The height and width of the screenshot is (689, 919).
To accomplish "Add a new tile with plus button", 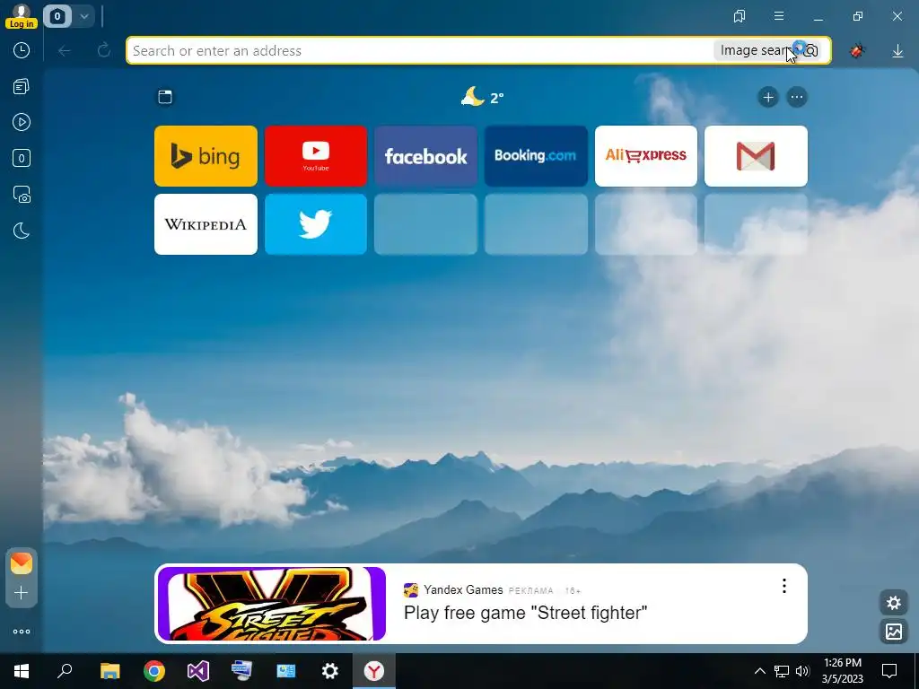I will pos(768,97).
